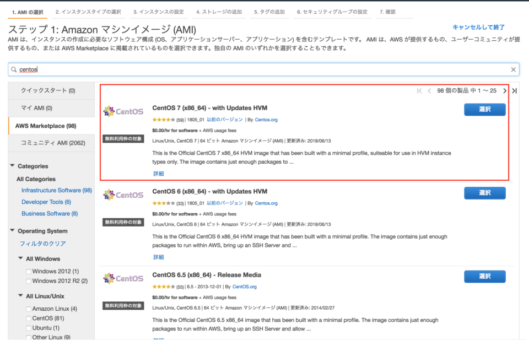Go to the review step tab
This screenshot has height=351, width=529.
[387, 12]
